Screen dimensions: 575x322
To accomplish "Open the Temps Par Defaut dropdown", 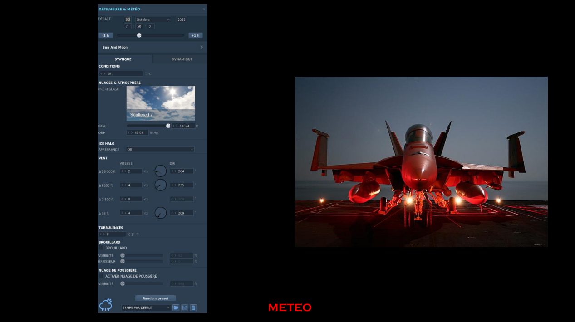I will (146, 307).
